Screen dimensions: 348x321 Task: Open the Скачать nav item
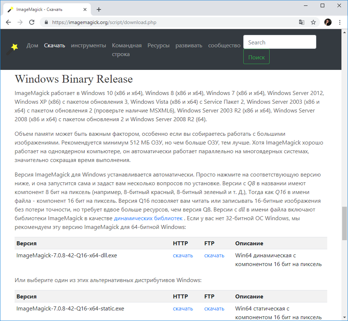pos(55,45)
